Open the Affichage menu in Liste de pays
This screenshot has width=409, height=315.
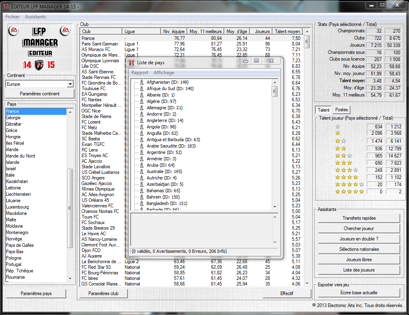pos(164,73)
